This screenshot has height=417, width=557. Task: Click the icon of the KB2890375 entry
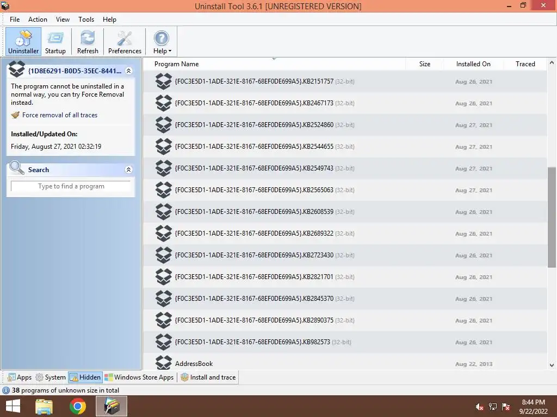[x=164, y=320]
